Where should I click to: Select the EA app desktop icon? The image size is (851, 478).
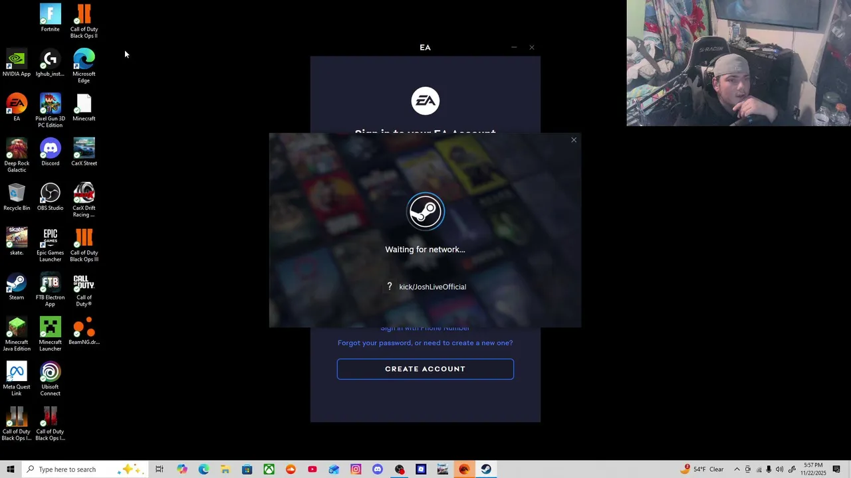[x=17, y=108]
